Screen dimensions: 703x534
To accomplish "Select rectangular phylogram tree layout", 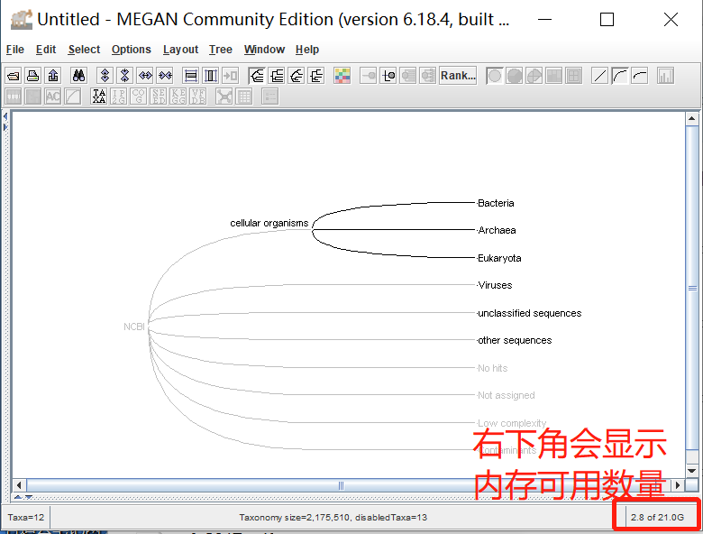I will tap(316, 76).
